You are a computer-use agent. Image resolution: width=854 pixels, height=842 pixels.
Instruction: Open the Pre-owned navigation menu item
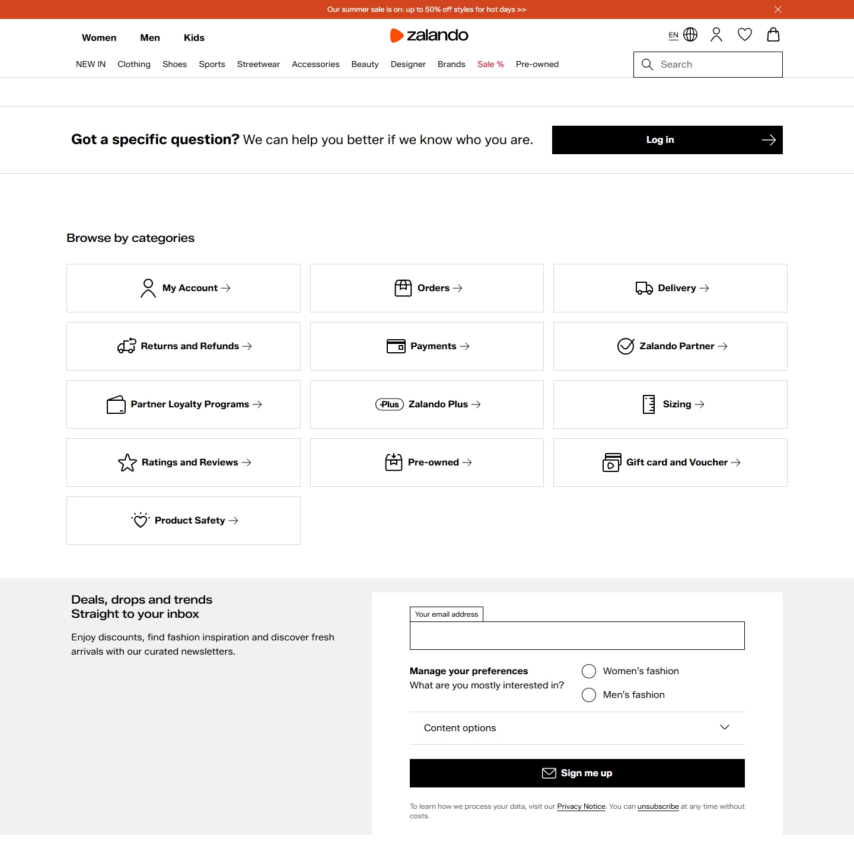pos(537,65)
